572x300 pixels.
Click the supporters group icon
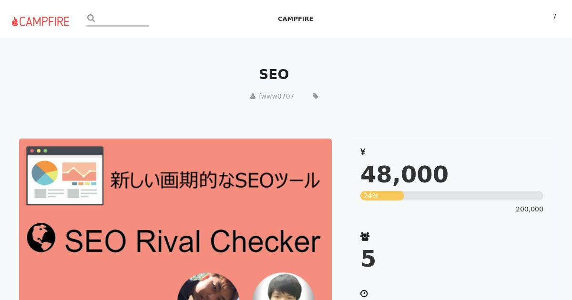tap(365, 236)
